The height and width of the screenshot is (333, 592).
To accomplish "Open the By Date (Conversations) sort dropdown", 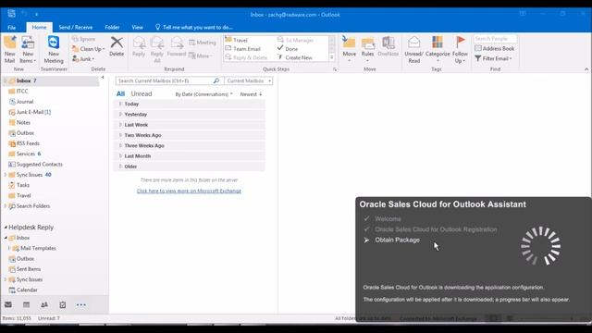I will (x=203, y=94).
